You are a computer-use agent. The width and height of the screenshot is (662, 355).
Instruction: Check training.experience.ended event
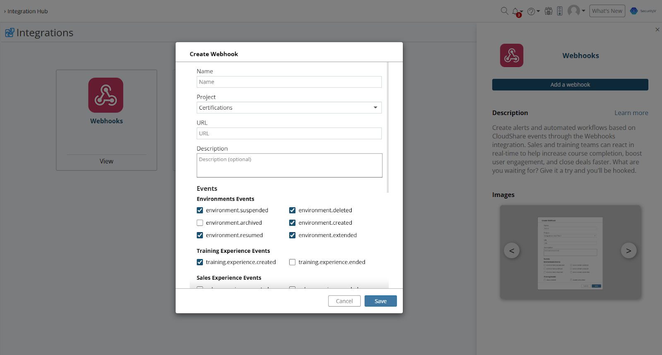(293, 262)
